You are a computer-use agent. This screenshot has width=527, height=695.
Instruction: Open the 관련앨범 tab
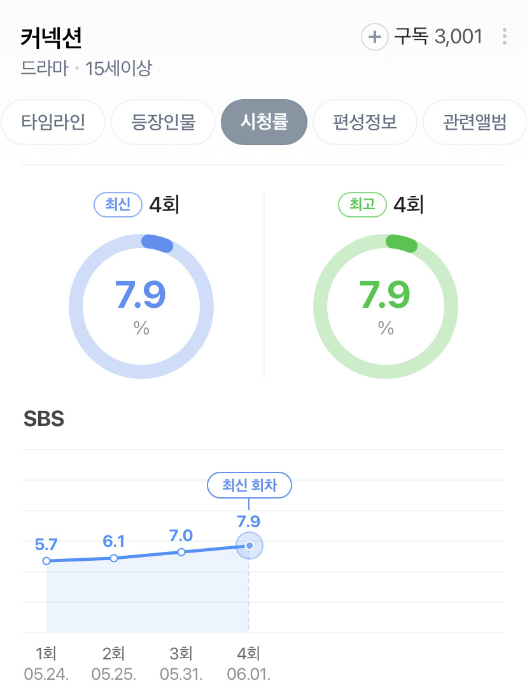(x=475, y=122)
